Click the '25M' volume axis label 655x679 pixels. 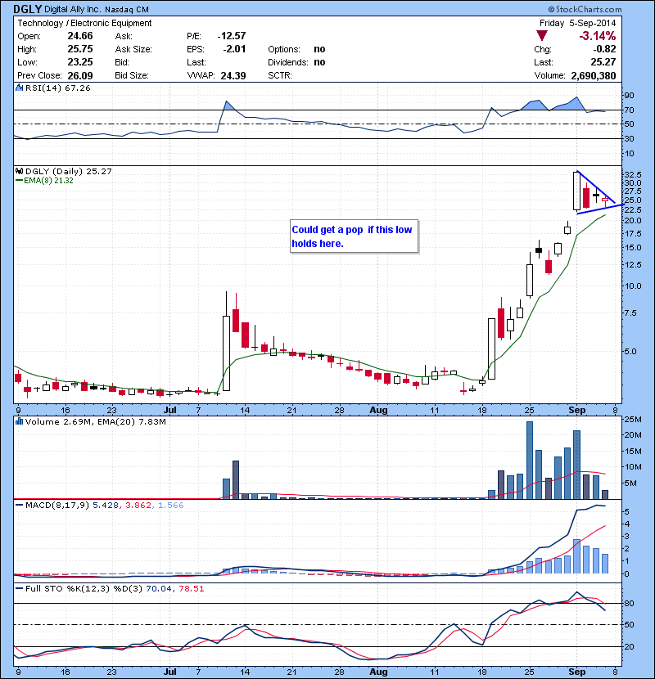coord(632,419)
